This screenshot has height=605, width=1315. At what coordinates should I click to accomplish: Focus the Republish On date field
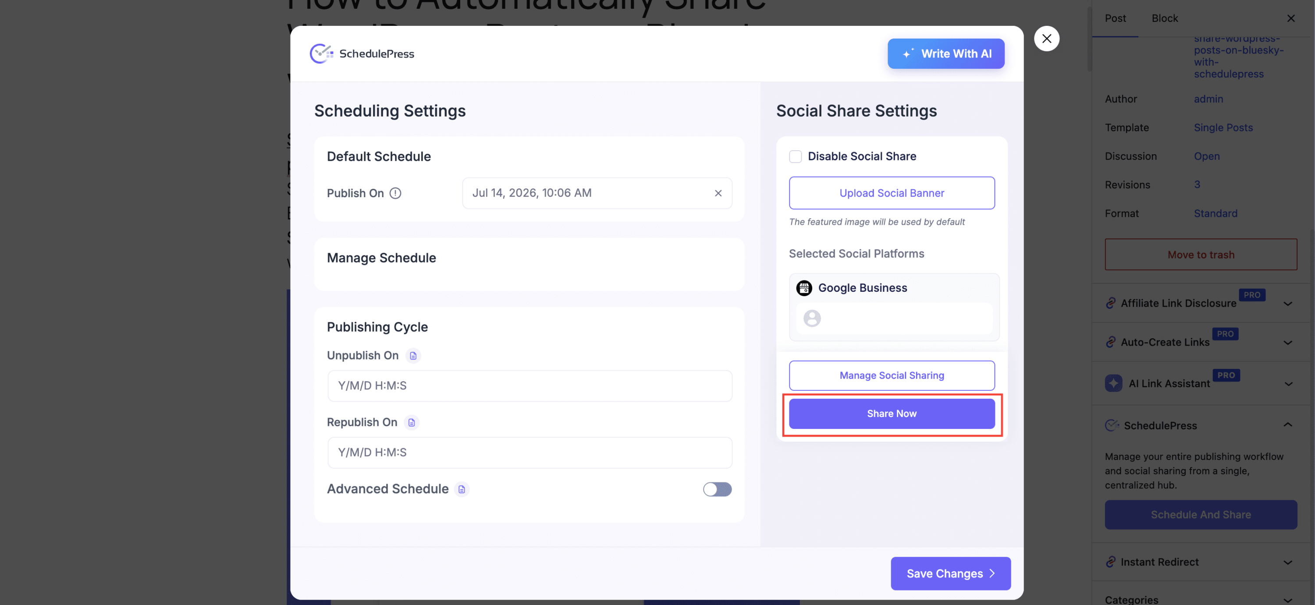[530, 453]
